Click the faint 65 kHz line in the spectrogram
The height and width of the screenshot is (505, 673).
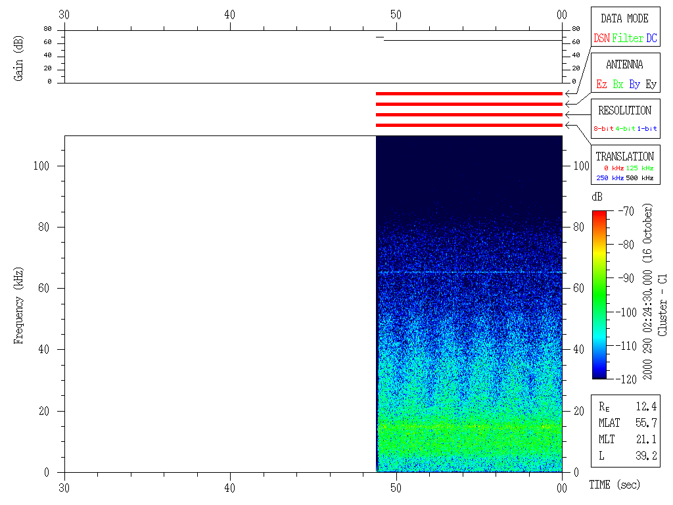469,272
